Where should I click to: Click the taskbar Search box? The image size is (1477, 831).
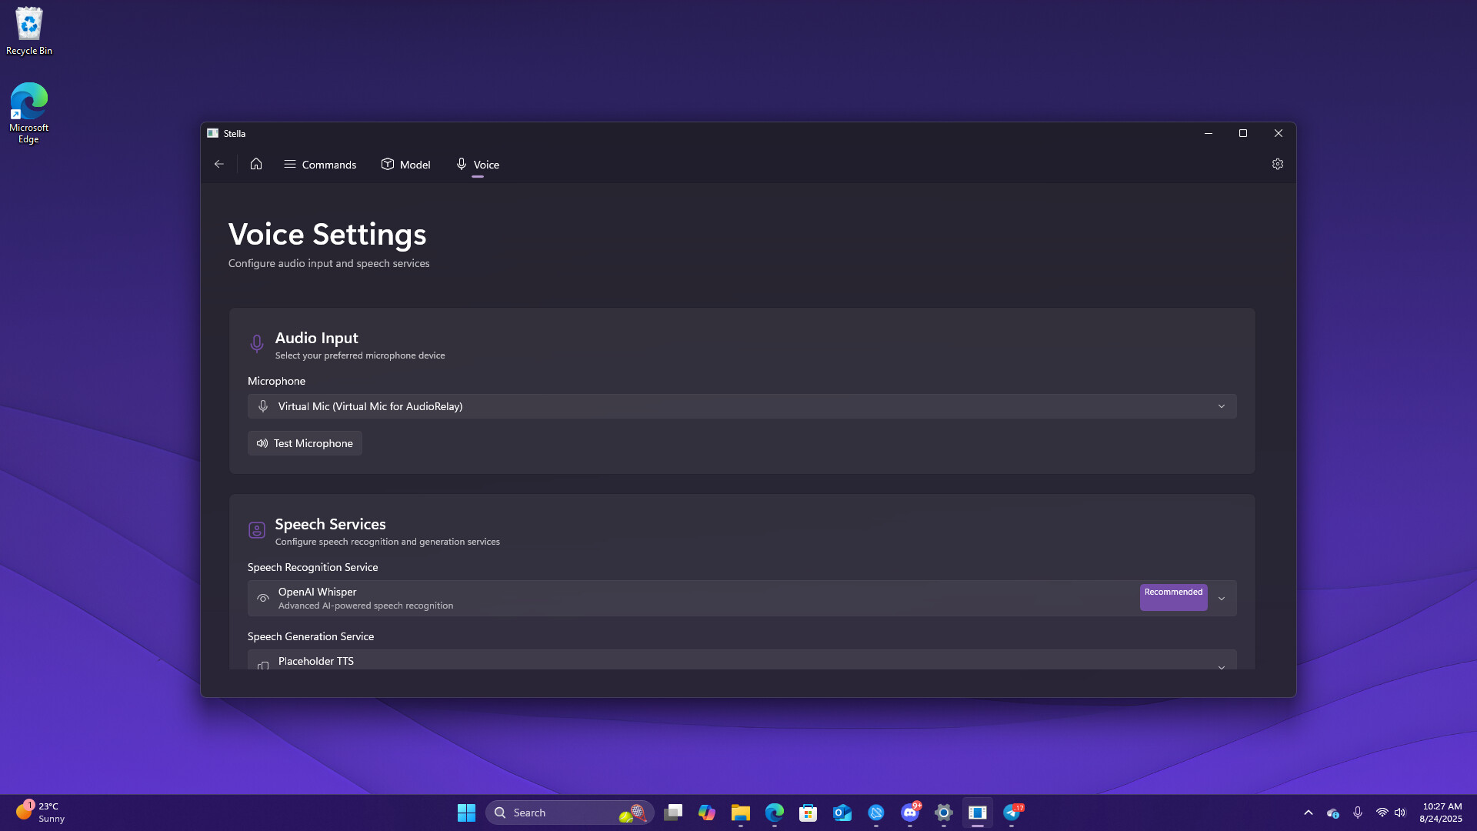pyautogui.click(x=569, y=812)
